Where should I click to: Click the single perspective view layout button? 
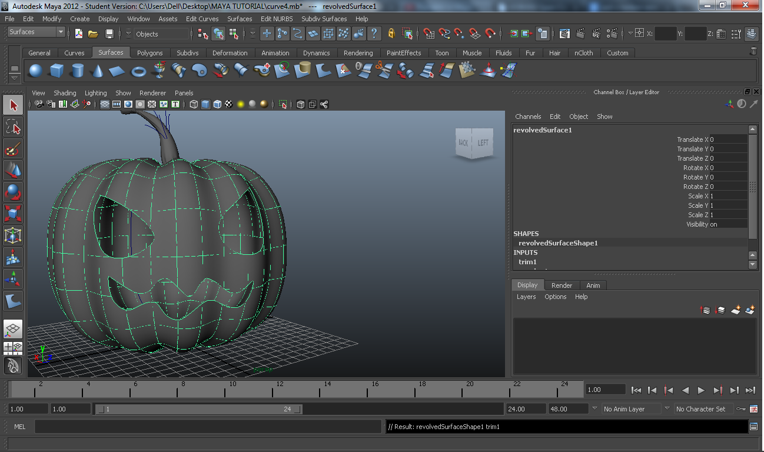pos(13,329)
